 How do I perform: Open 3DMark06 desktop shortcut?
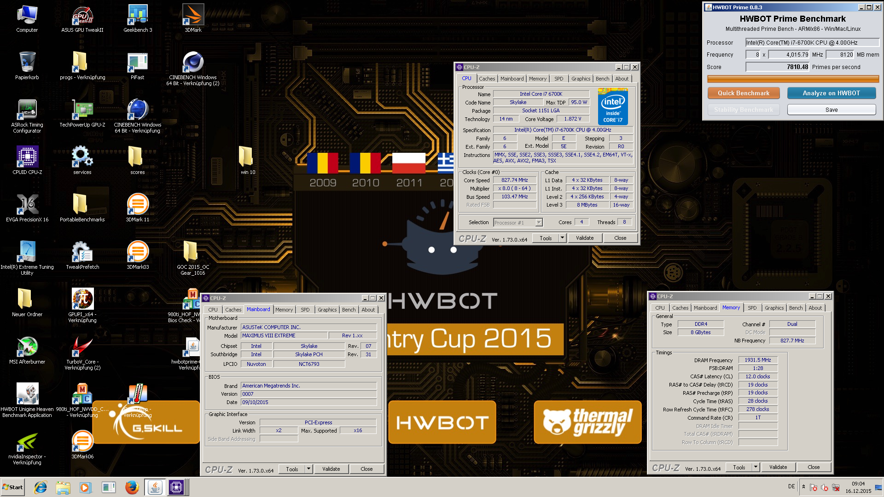pos(82,445)
